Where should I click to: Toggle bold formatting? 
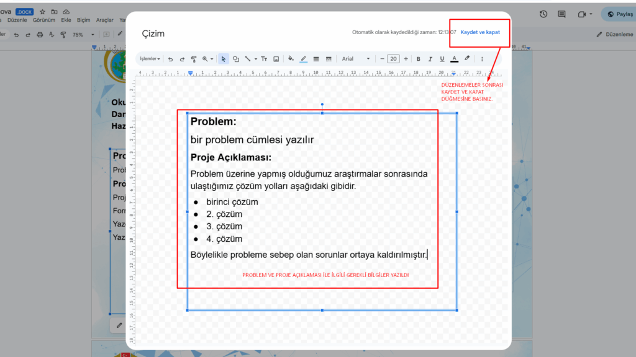click(418, 59)
